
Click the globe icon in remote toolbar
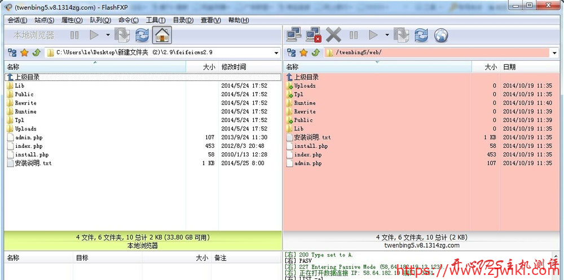[x=441, y=35]
